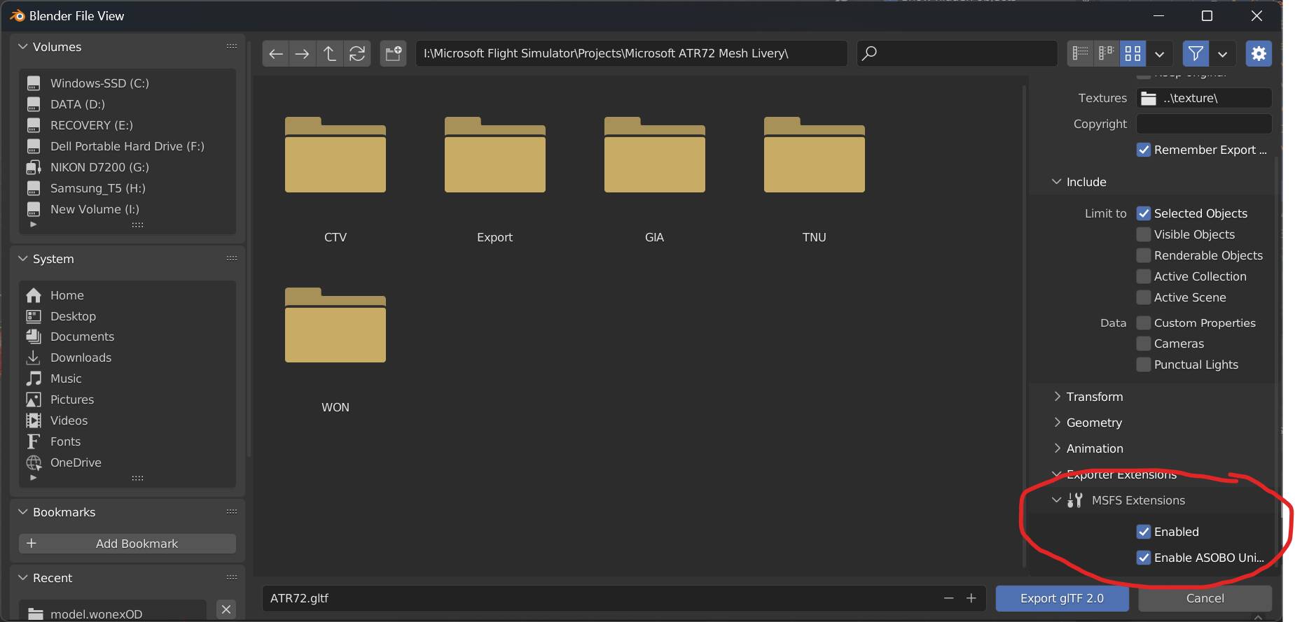This screenshot has height=622, width=1295.
Task: Click the Desktop icon in System
Action: 34,316
